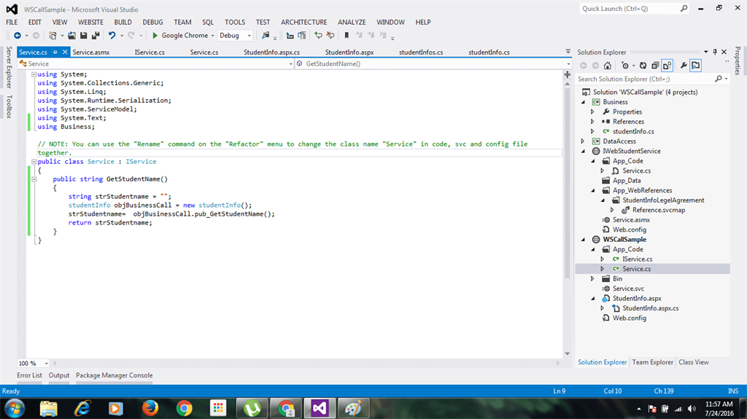
Task: Click the Undo icon in the toolbar
Action: point(112,35)
